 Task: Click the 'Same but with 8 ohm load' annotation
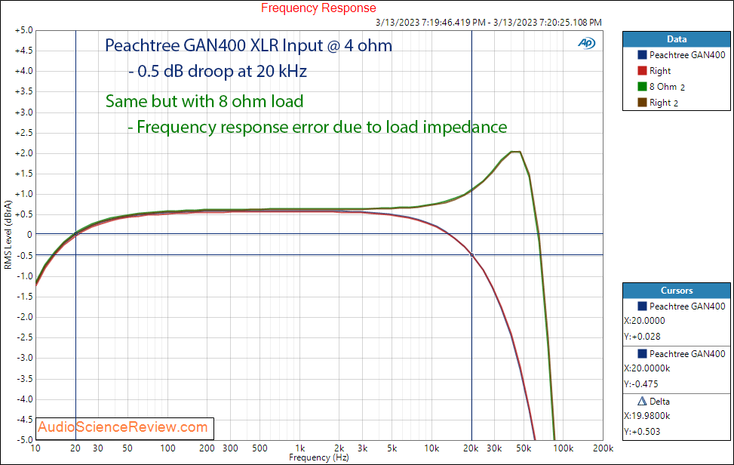click(204, 101)
